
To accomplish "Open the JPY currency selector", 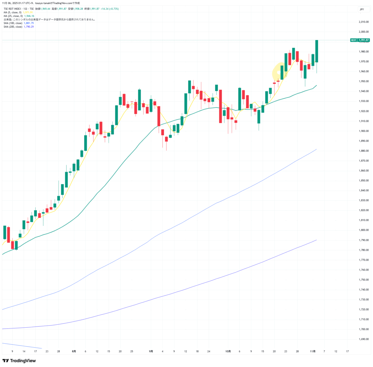I will [361, 10].
